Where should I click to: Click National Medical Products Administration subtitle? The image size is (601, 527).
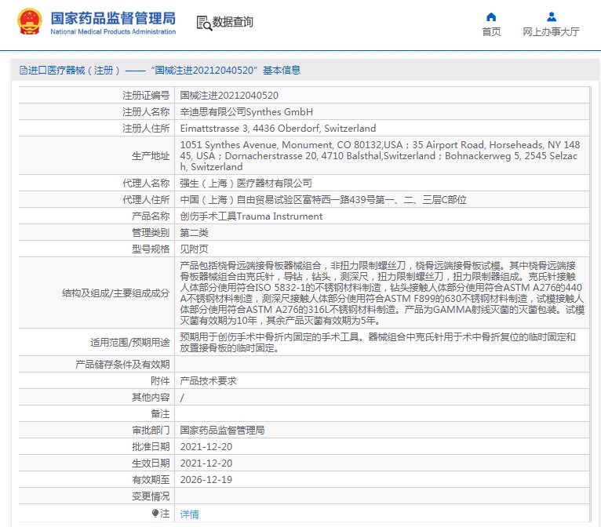coord(113,32)
